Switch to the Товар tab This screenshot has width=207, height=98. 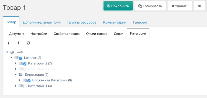tap(11, 22)
